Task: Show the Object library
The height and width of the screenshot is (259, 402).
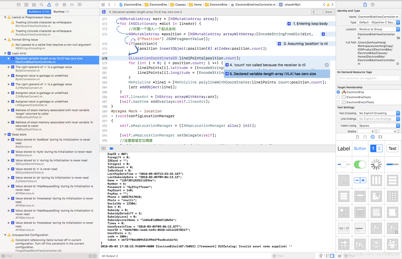Action: (x=373, y=137)
